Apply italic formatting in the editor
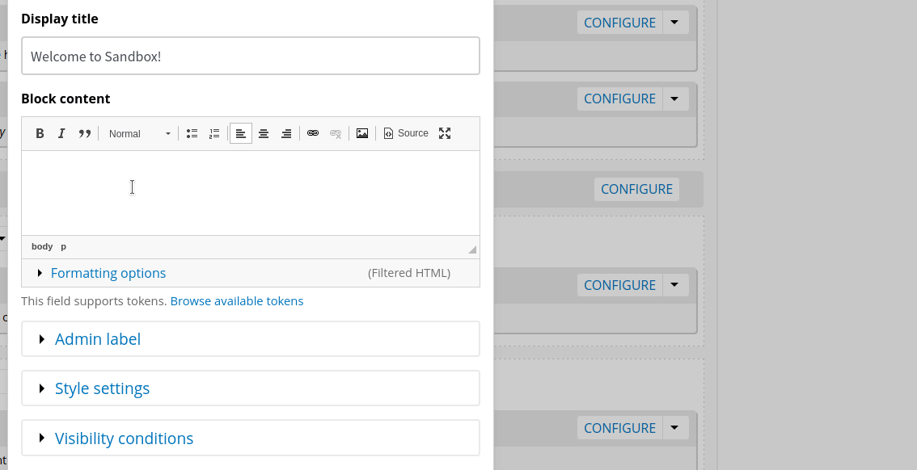The height and width of the screenshot is (470, 917). click(61, 133)
